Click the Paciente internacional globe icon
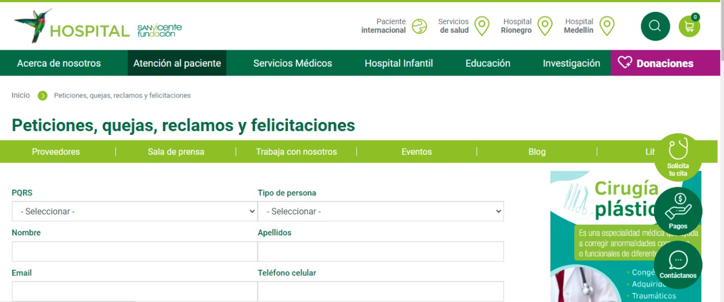Screen dimensions: 724x302 [419, 26]
